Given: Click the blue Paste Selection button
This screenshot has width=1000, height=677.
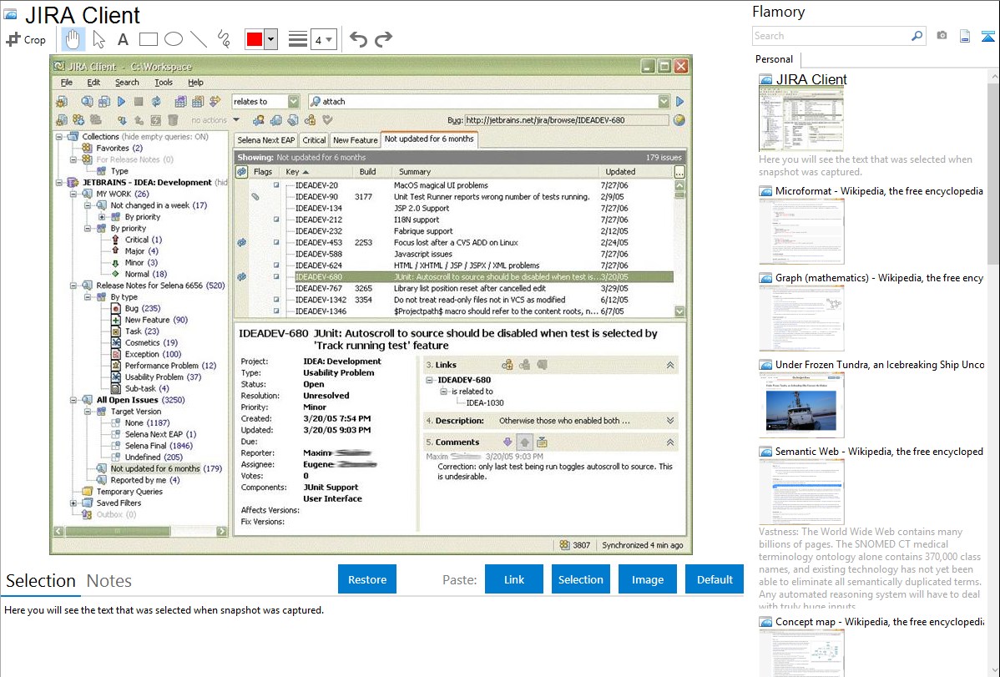Looking at the screenshot, I should click(x=580, y=579).
